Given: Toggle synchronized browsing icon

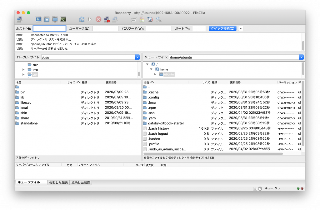Looking at the screenshot, I should coord(150,19).
